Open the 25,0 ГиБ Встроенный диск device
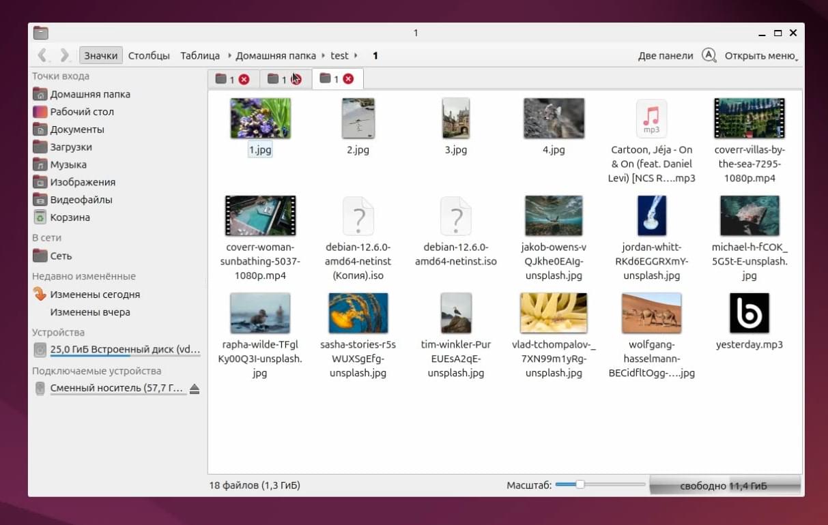Viewport: 828px width, 525px height. point(117,350)
